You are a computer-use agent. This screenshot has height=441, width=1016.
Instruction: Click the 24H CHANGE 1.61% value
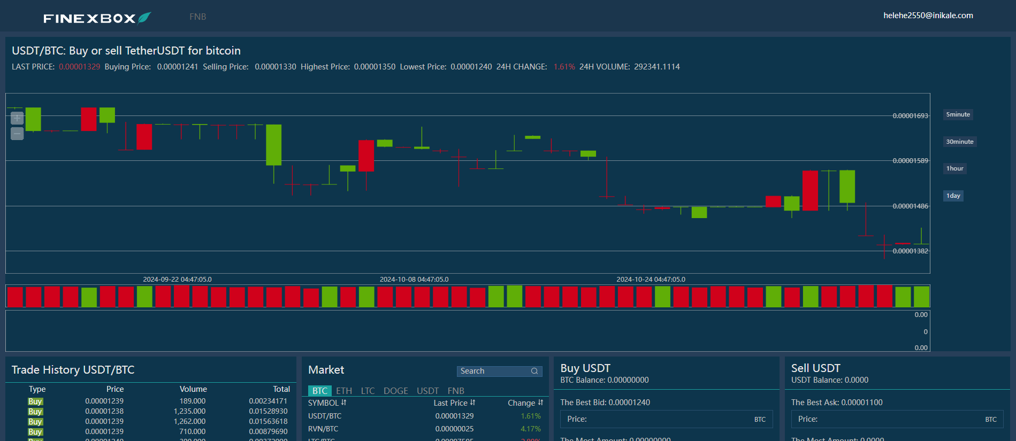(564, 67)
